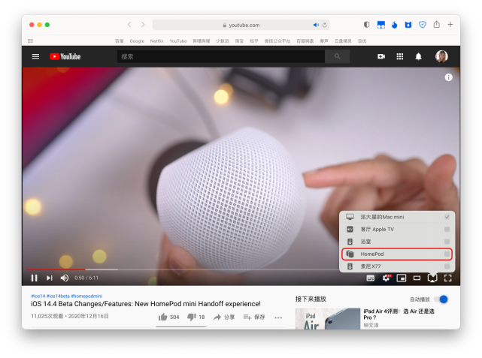Viewport: 482px width, 358px height.
Task: Open player settings gear
Action: (x=386, y=278)
